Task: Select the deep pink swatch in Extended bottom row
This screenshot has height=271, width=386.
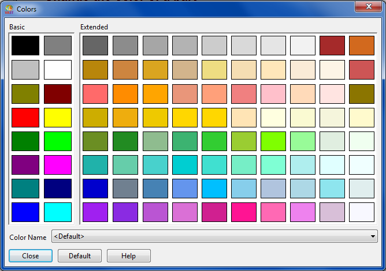Action: click(x=244, y=212)
